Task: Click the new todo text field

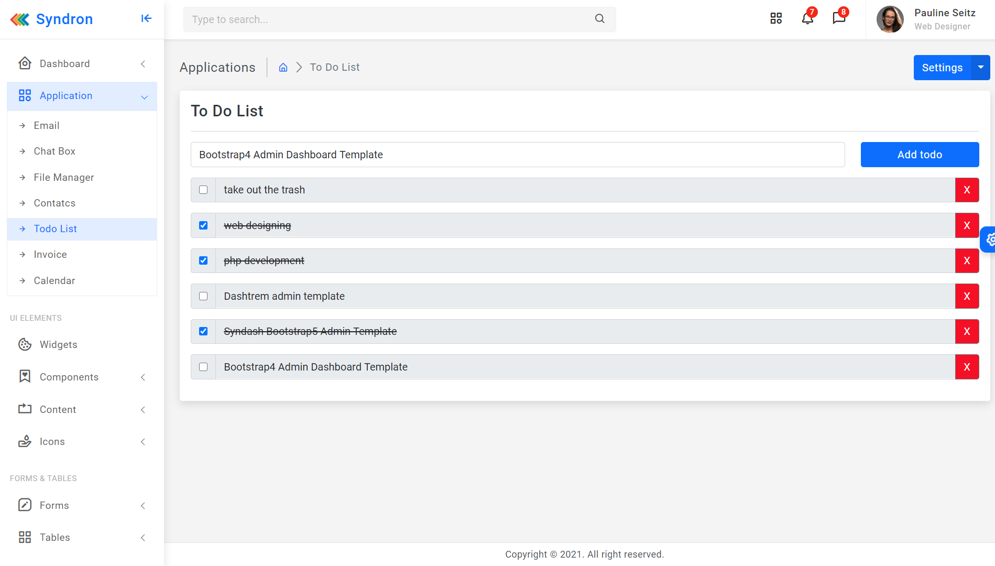Action: pos(518,155)
